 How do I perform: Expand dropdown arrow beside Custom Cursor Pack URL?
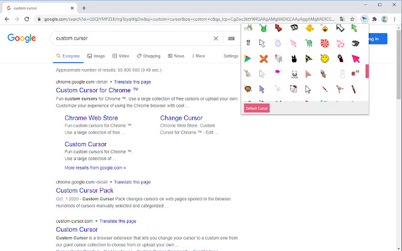pyautogui.click(x=111, y=182)
